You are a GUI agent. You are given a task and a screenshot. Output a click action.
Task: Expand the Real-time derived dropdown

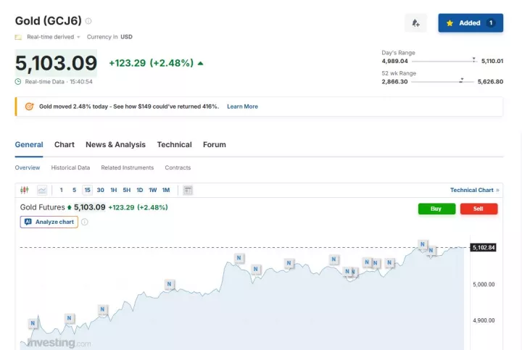78,37
